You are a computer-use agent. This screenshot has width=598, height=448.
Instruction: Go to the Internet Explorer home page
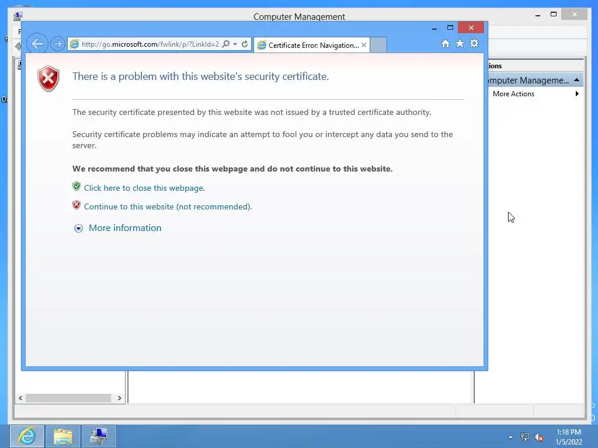pyautogui.click(x=446, y=44)
